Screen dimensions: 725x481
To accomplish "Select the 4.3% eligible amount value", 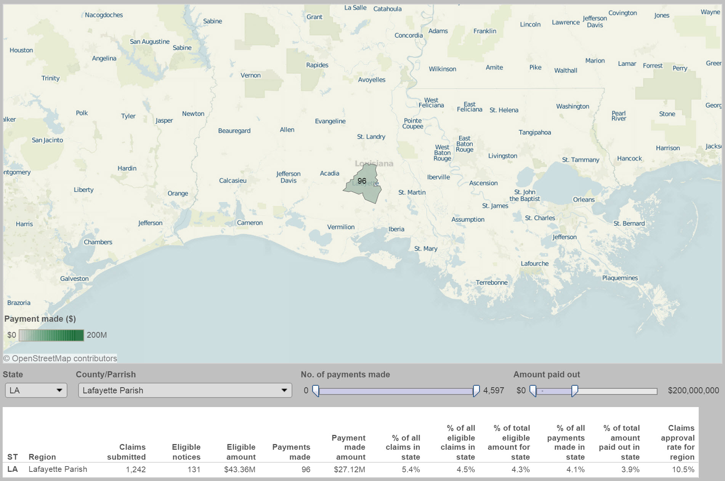I will (521, 470).
